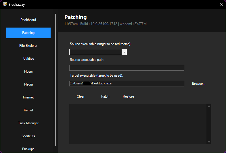Viewport: 226px width, 153px height.
Task: Click the 'Target executable (target to be used):' label
Action: (x=96, y=75)
